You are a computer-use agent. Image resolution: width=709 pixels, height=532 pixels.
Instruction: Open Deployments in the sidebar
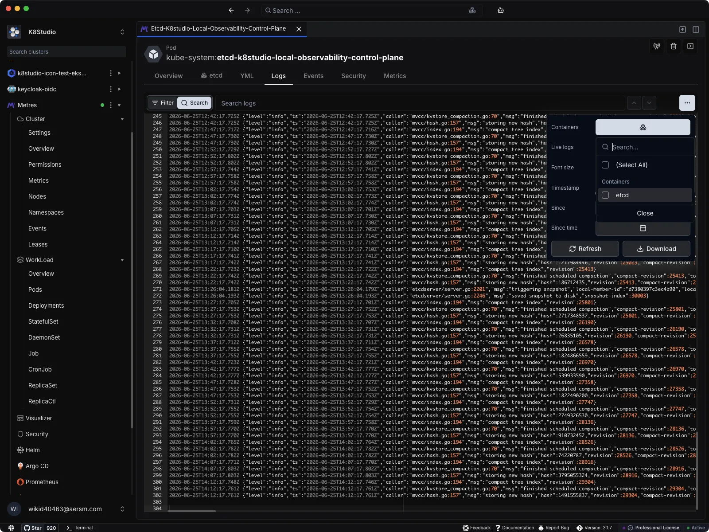pos(46,305)
